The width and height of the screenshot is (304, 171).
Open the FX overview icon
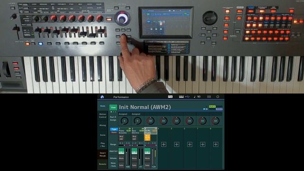tap(170, 97)
